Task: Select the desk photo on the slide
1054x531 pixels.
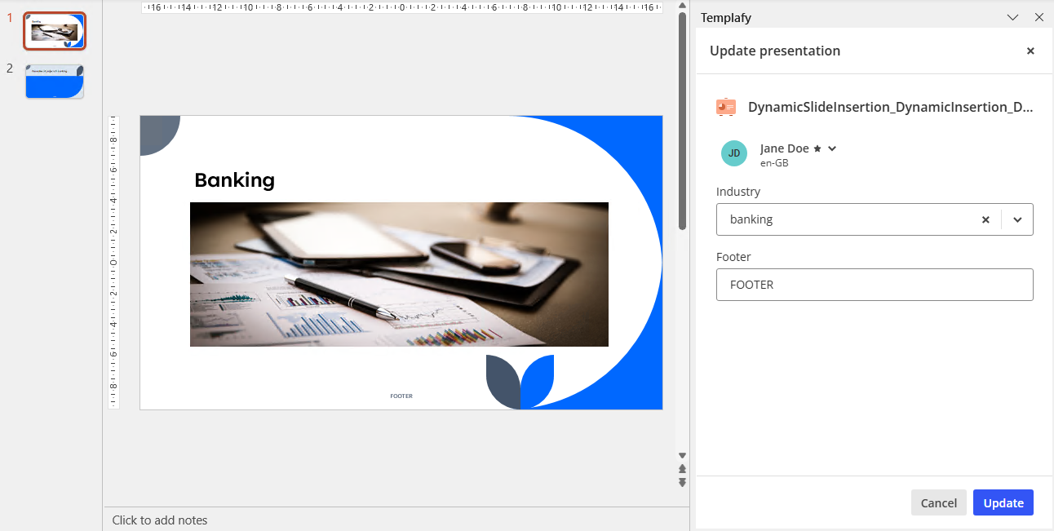Action: (399, 274)
